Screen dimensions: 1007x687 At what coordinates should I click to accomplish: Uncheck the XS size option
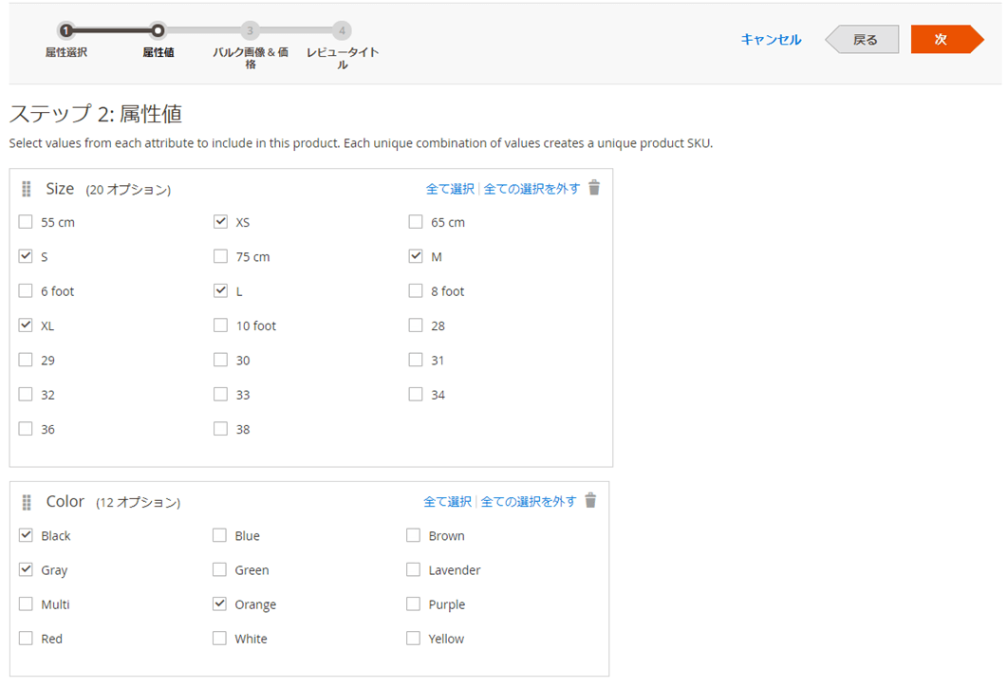(220, 221)
